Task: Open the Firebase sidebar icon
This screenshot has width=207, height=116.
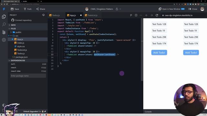Action: click(x=4, y=32)
